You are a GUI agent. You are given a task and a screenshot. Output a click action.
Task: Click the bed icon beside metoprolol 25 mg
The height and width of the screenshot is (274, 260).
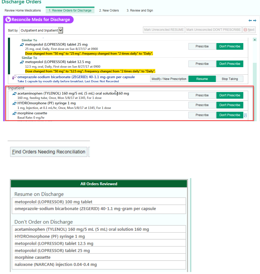22,45
